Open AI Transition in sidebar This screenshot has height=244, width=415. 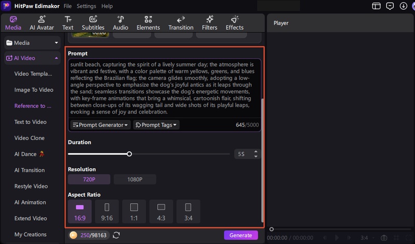click(x=30, y=170)
